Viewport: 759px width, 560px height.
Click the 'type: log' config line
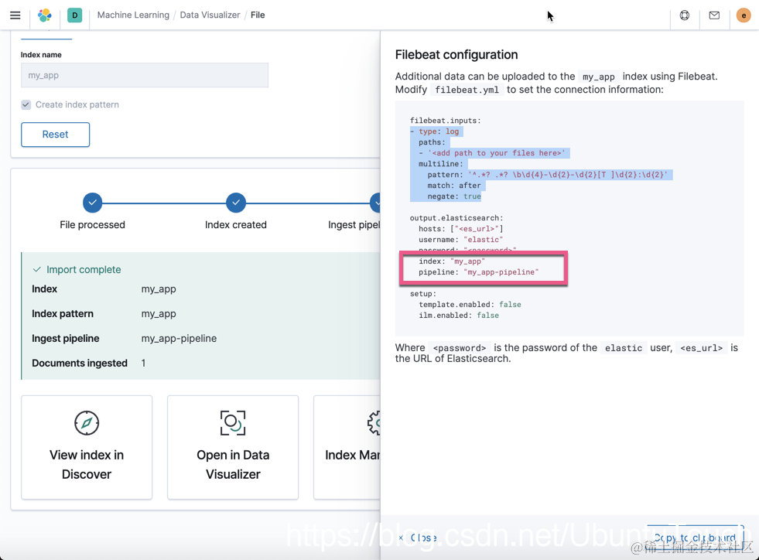point(434,131)
